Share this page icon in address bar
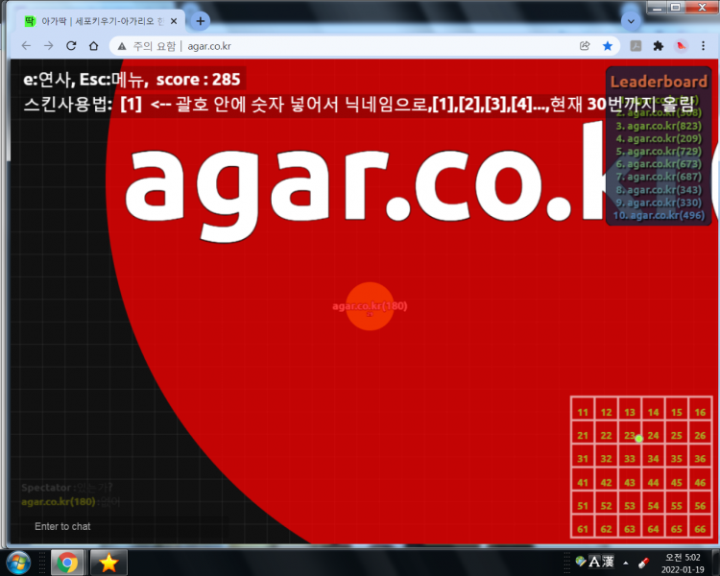Screen dimensions: 720x576 click(585, 46)
